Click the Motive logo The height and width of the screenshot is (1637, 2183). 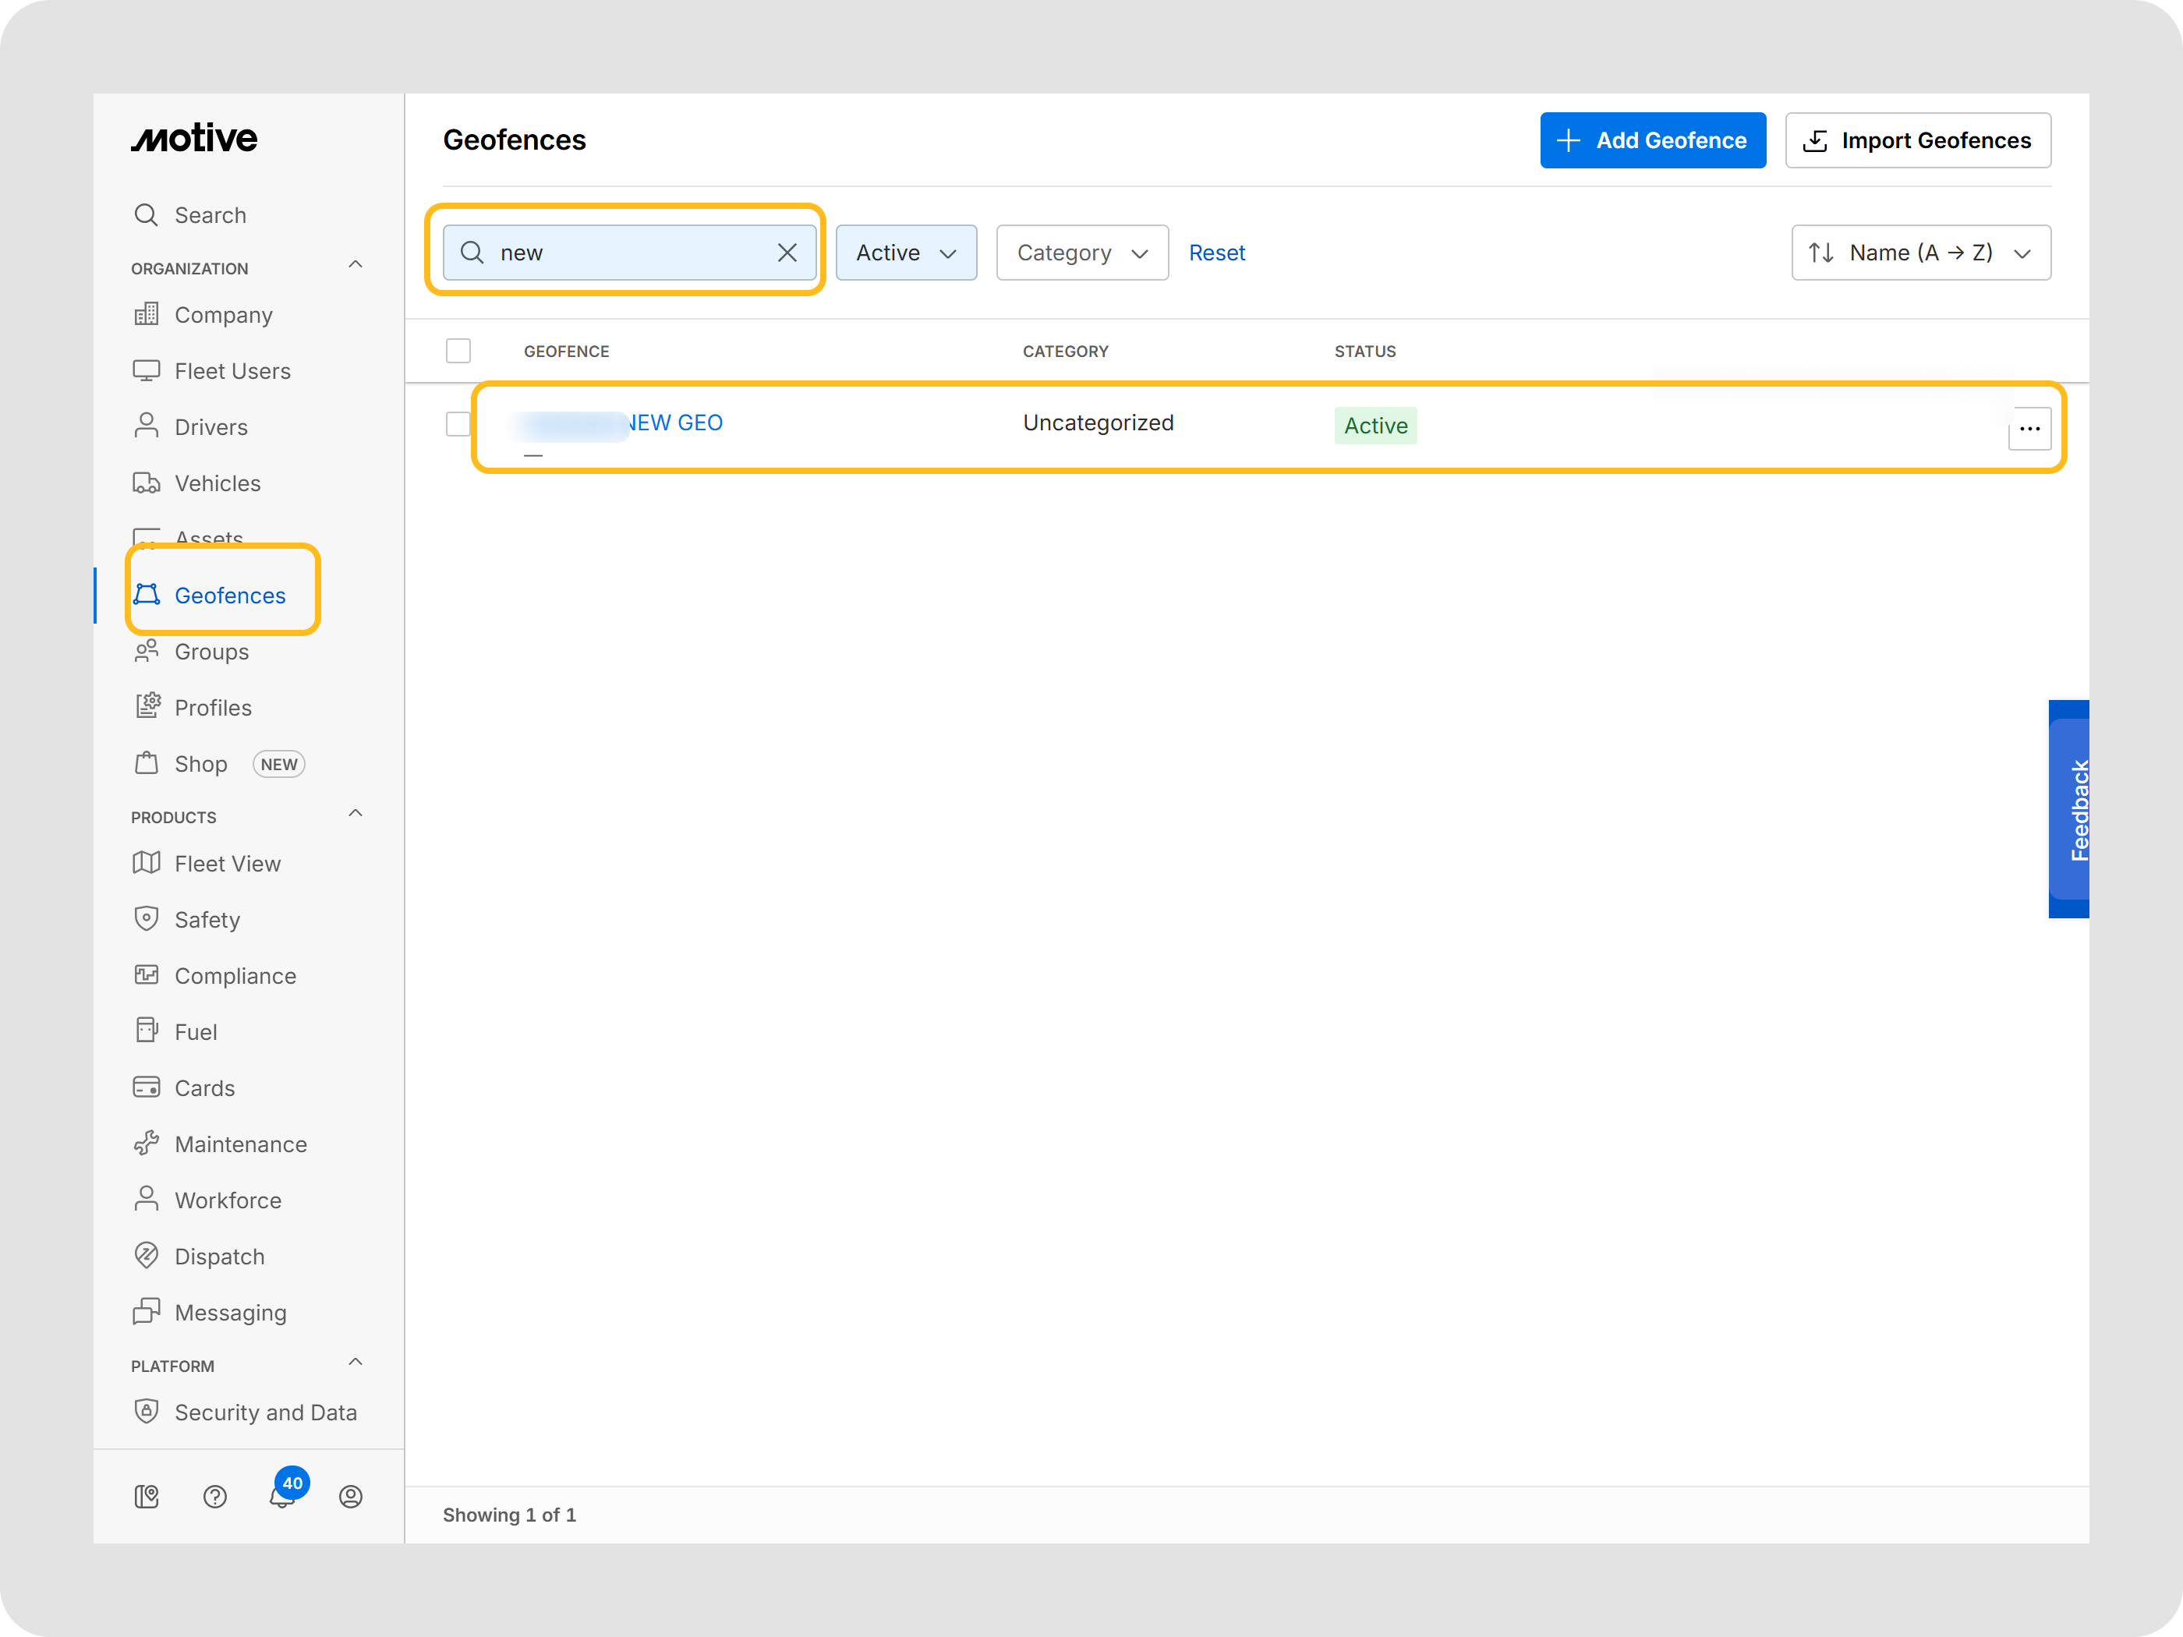coord(194,138)
